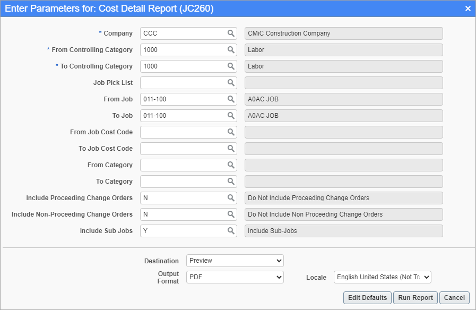Open the Locale dropdown
The height and width of the screenshot is (310, 476).
tap(383, 277)
